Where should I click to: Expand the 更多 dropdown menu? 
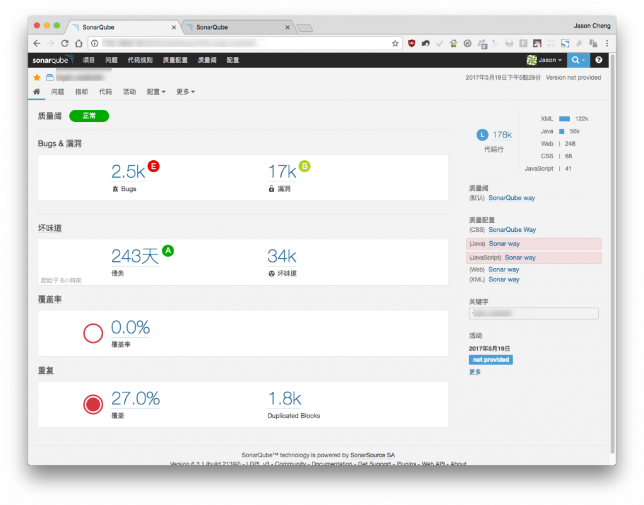(186, 92)
